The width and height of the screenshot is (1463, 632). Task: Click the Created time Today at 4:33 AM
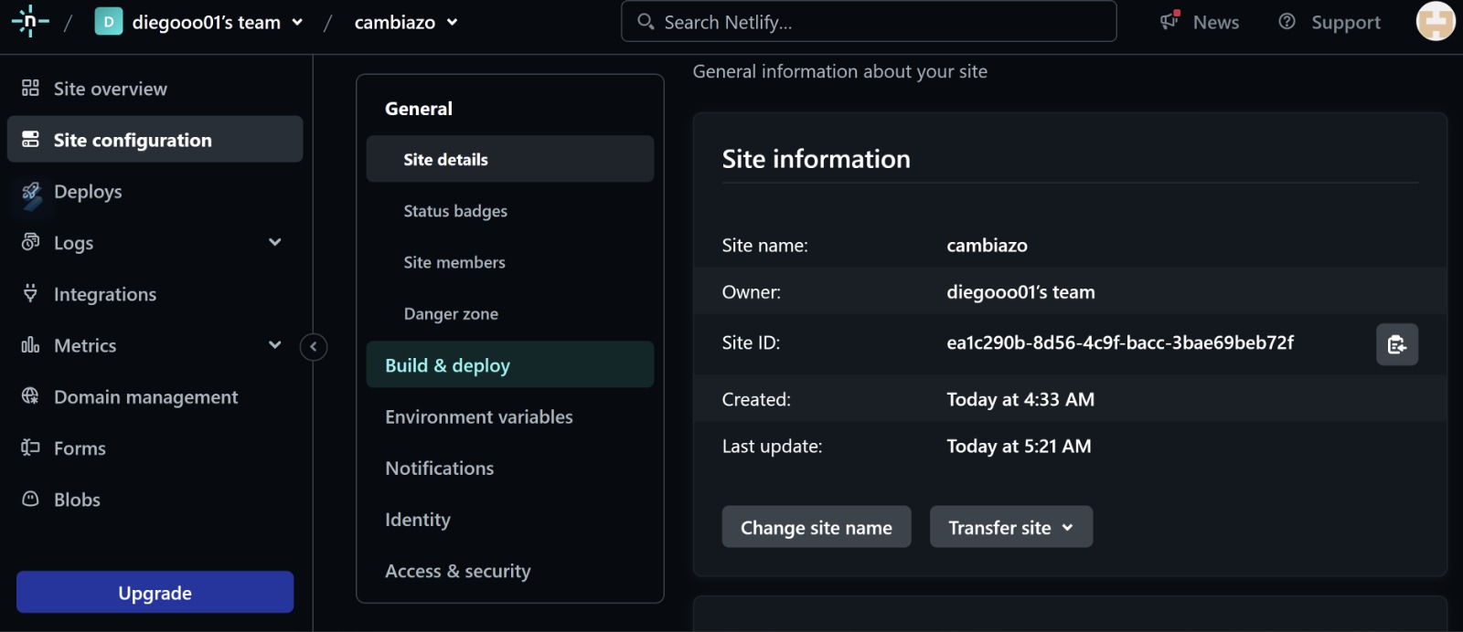(1020, 399)
